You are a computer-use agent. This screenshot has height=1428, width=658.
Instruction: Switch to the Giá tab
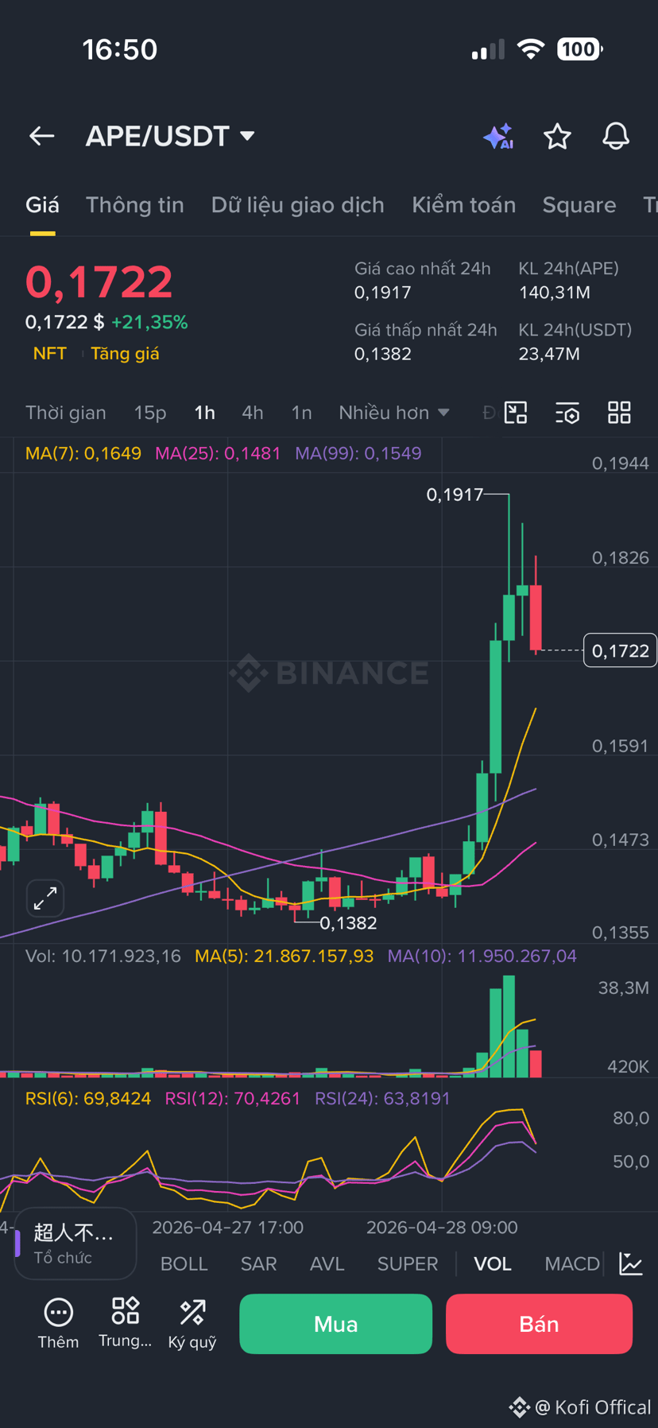(42, 205)
